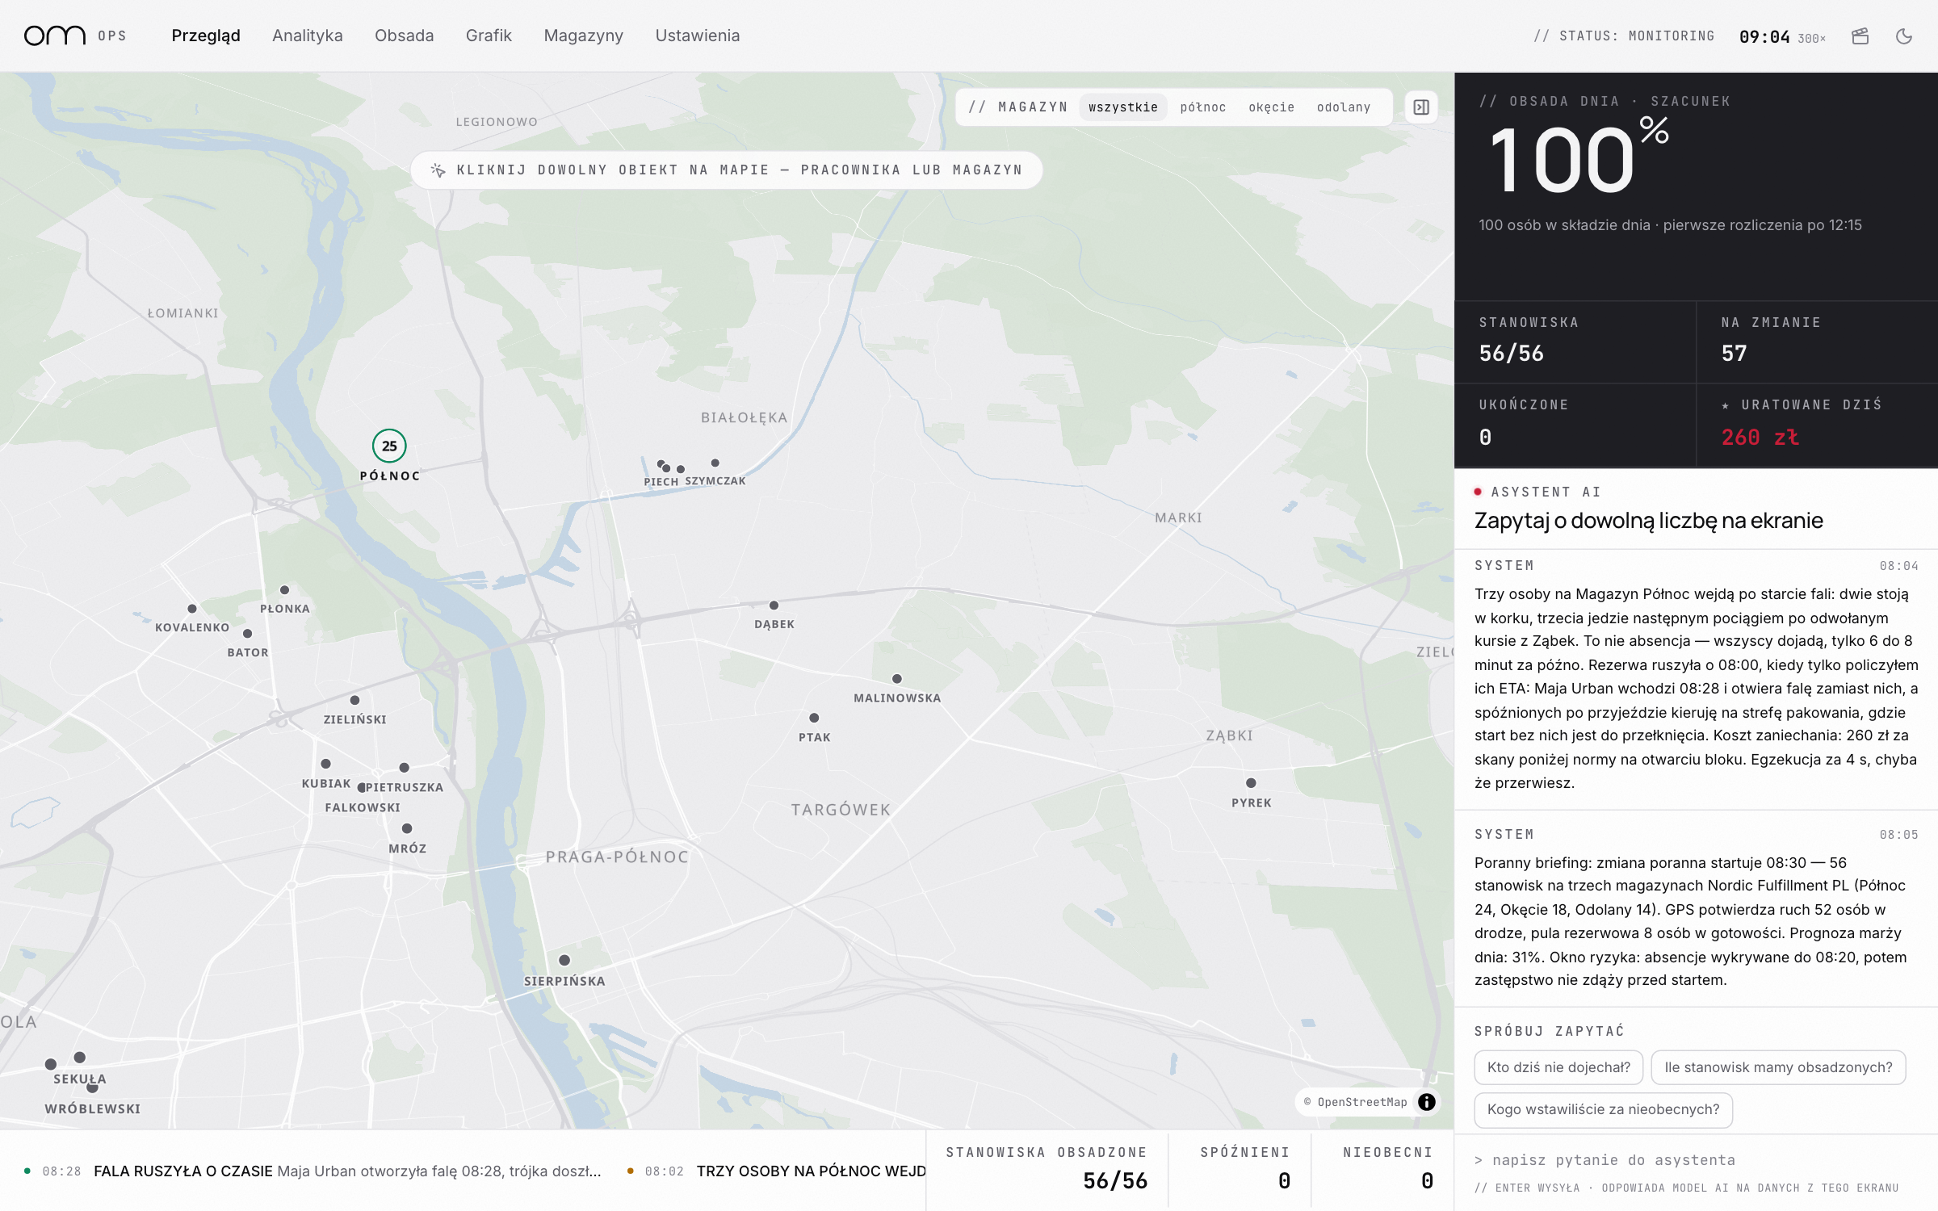Select worker marker Pietruszka on map
This screenshot has height=1211, width=1938.
404,768
